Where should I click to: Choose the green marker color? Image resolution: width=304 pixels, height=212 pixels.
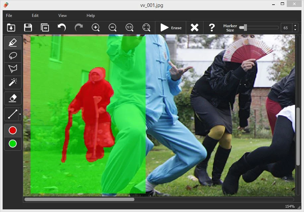tap(13, 144)
